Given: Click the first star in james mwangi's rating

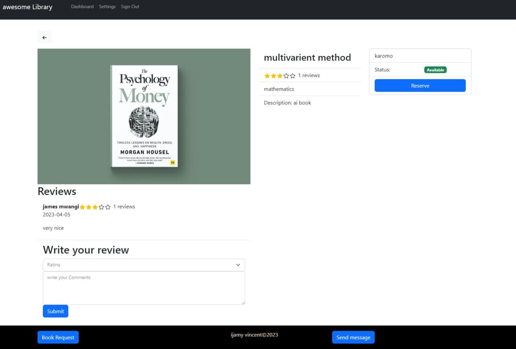Looking at the screenshot, I should (x=82, y=207).
